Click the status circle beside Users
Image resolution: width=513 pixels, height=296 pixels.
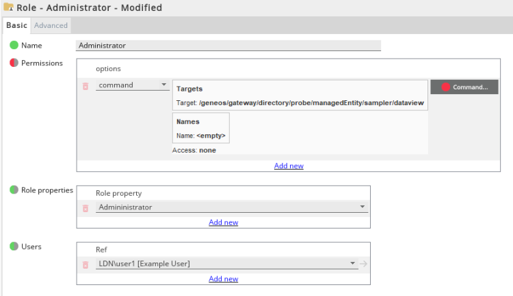[14, 247]
